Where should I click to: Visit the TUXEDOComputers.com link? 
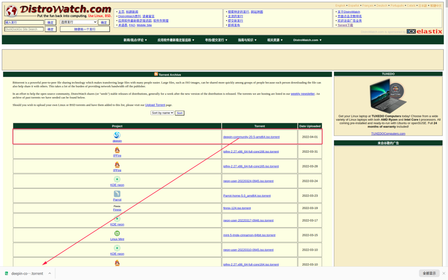(x=388, y=134)
